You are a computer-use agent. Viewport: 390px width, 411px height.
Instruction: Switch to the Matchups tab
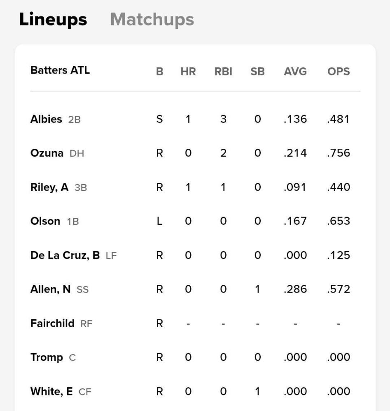pyautogui.click(x=152, y=19)
